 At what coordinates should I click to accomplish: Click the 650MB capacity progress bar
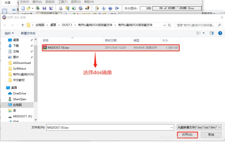point(177,8)
